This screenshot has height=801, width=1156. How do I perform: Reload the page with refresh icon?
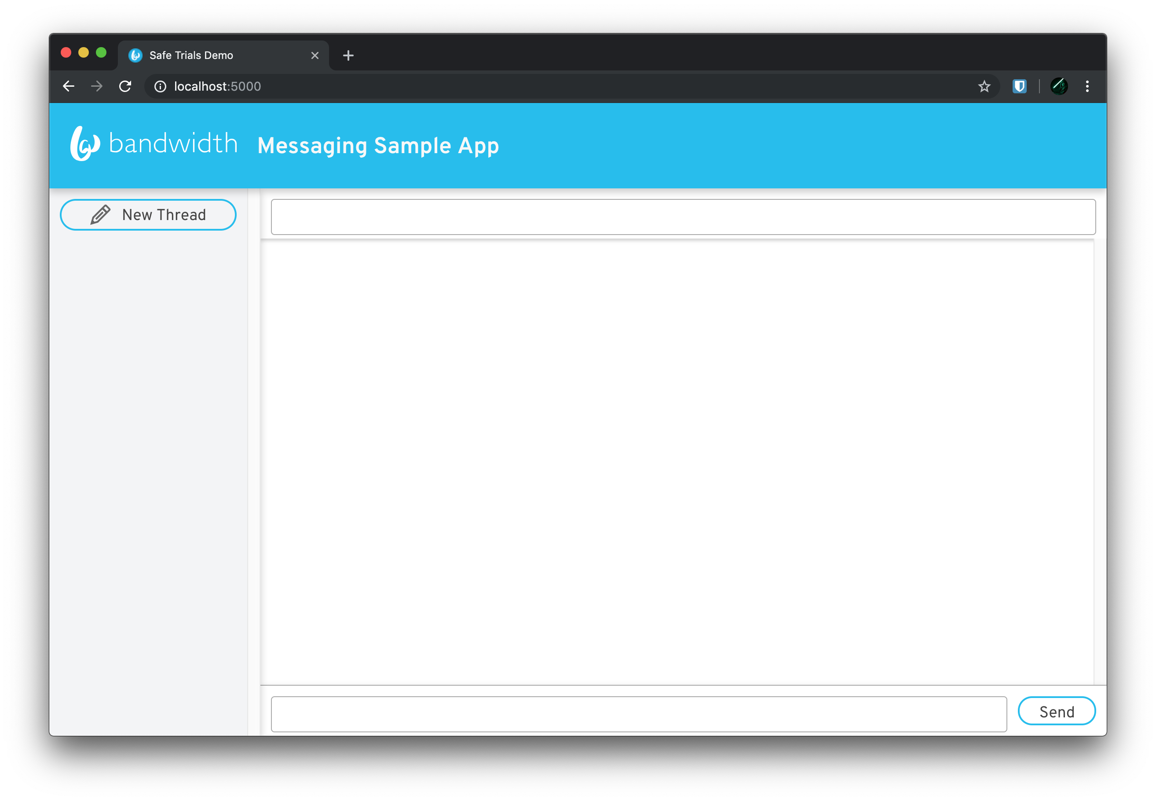(125, 86)
